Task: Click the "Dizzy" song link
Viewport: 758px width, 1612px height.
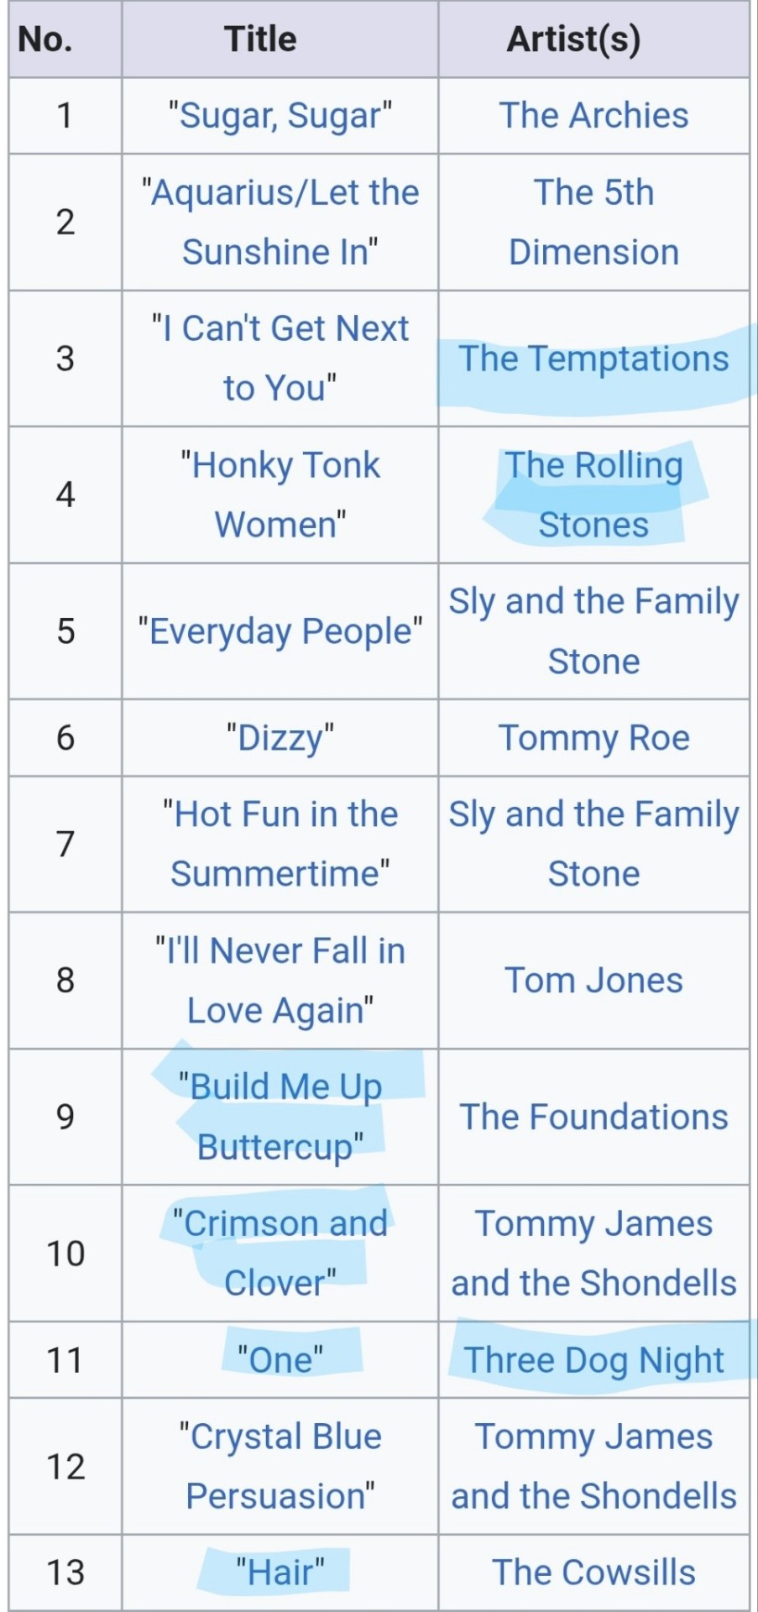Action: click(x=280, y=738)
